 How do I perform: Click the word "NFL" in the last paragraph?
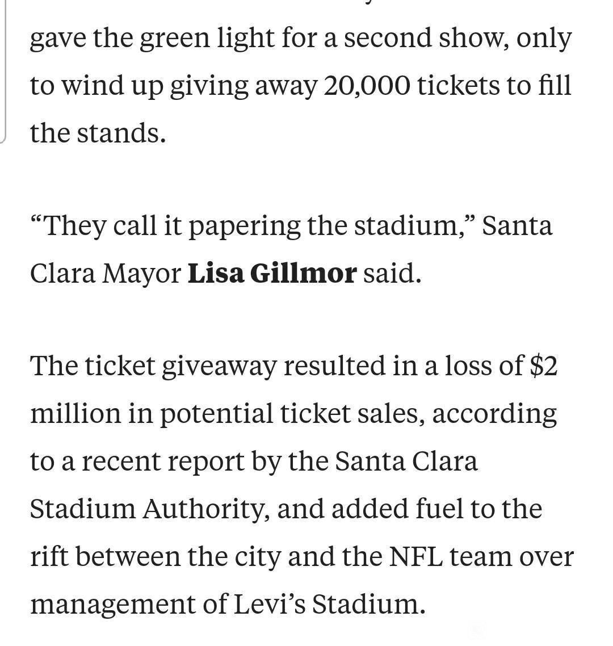click(416, 557)
